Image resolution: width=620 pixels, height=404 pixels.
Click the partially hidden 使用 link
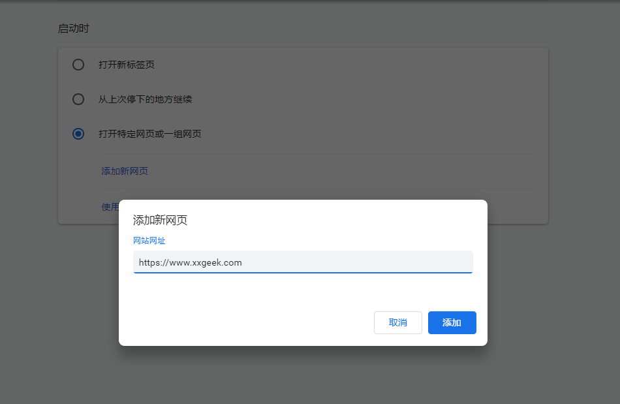(x=110, y=206)
